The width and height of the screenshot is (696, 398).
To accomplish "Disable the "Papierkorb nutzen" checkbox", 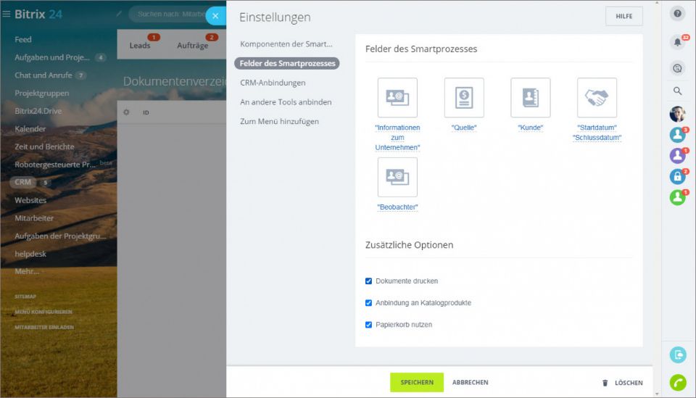I will point(369,325).
